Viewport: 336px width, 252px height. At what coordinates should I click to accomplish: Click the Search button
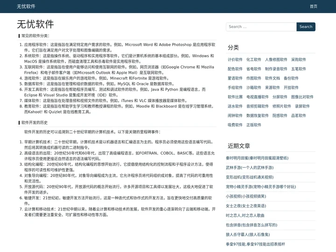[x=306, y=27]
